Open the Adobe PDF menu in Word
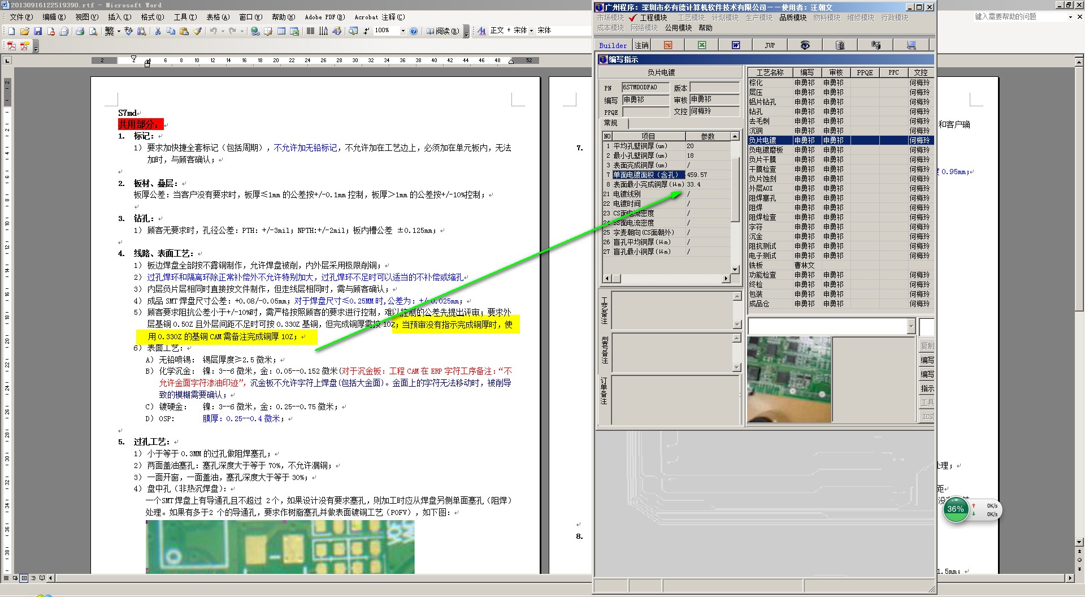Image resolution: width=1085 pixels, height=597 pixels. tap(324, 17)
